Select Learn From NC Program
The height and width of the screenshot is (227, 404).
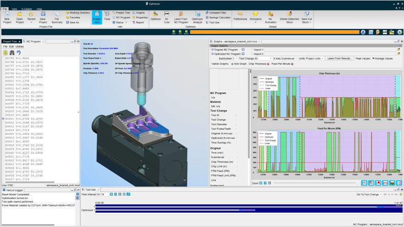[x=181, y=17]
